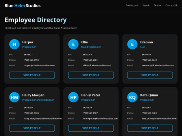The image size is (182, 136).
Task: Select the KQ avatar for Kate Quinn
Action: pos(132,97)
